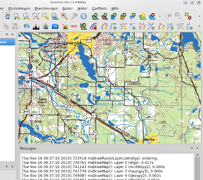Click the 'Layer 3 (twprgpy3)' log line
Screen dimensions: 203x180
pyautogui.click(x=92, y=172)
